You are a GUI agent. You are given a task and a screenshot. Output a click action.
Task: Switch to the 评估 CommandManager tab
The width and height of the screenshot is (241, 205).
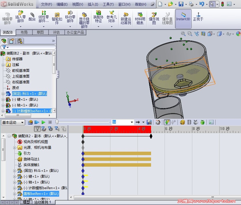point(57,32)
